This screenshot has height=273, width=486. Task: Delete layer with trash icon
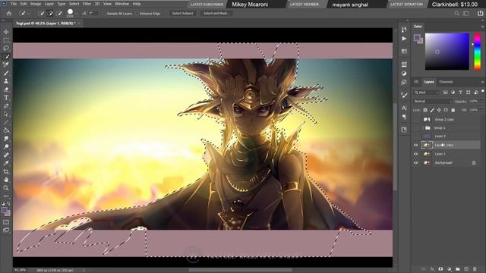click(x=475, y=269)
